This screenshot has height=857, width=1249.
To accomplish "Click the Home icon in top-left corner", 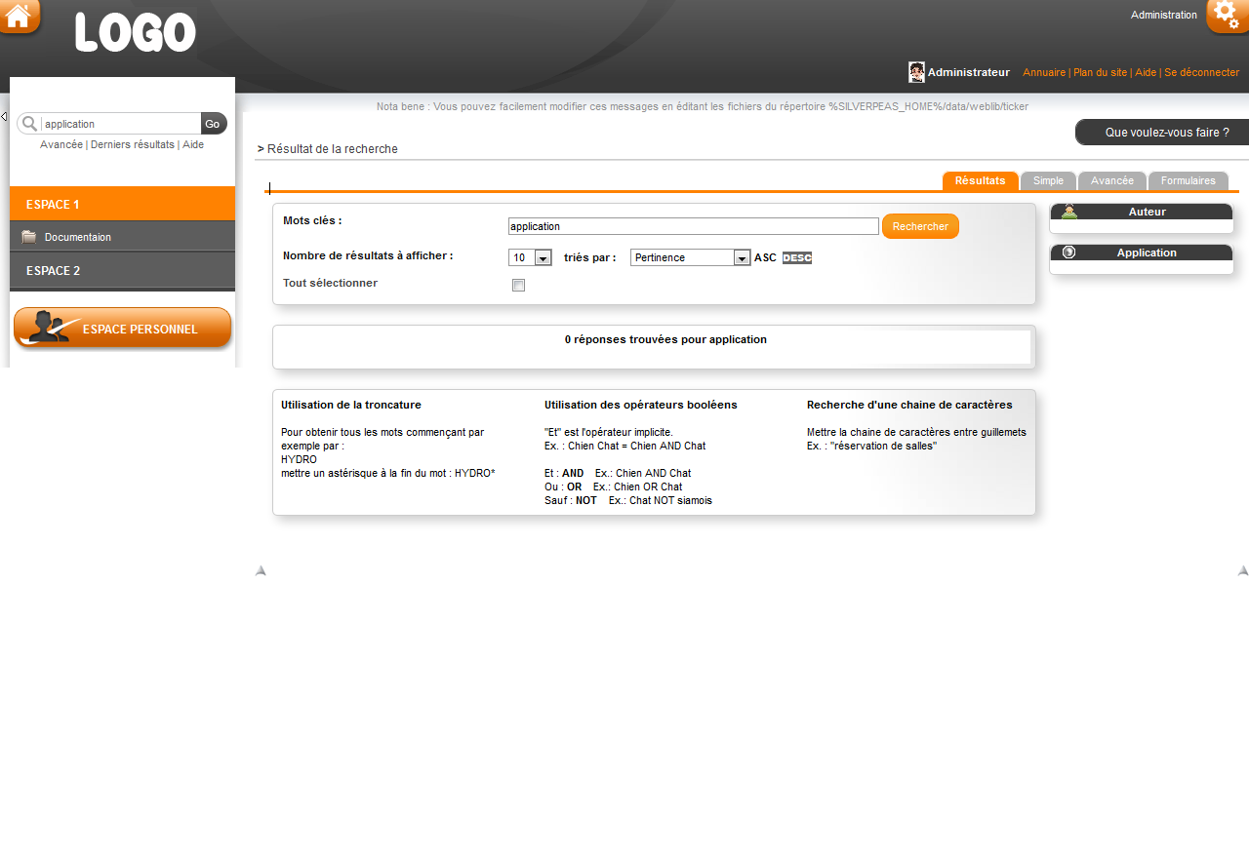I will tap(19, 16).
